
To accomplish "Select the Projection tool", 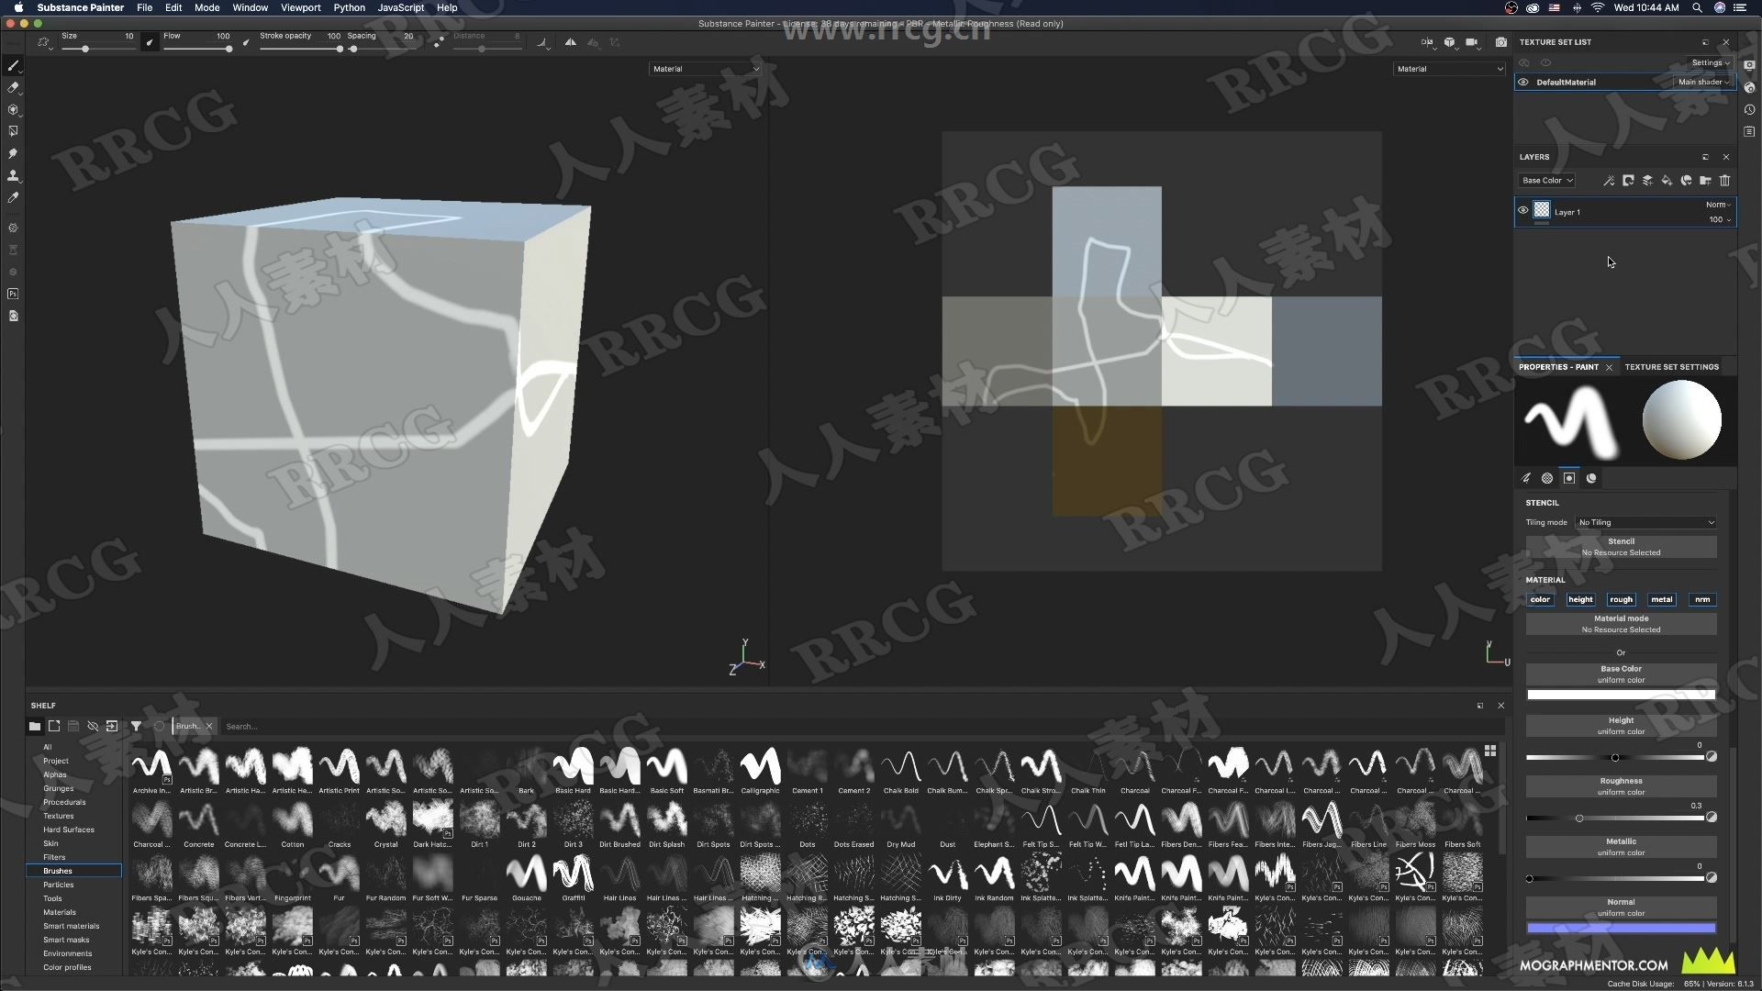I will point(13,110).
